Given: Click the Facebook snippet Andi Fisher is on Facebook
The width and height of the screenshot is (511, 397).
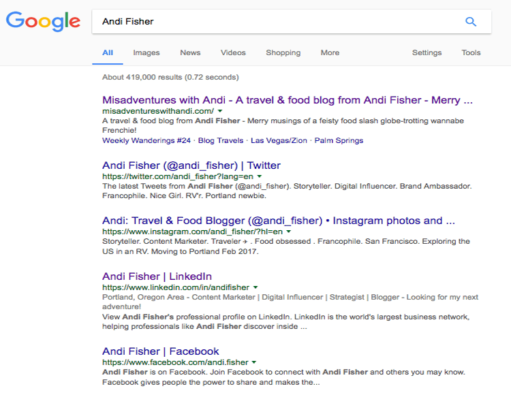Looking at the screenshot, I should (283, 377).
